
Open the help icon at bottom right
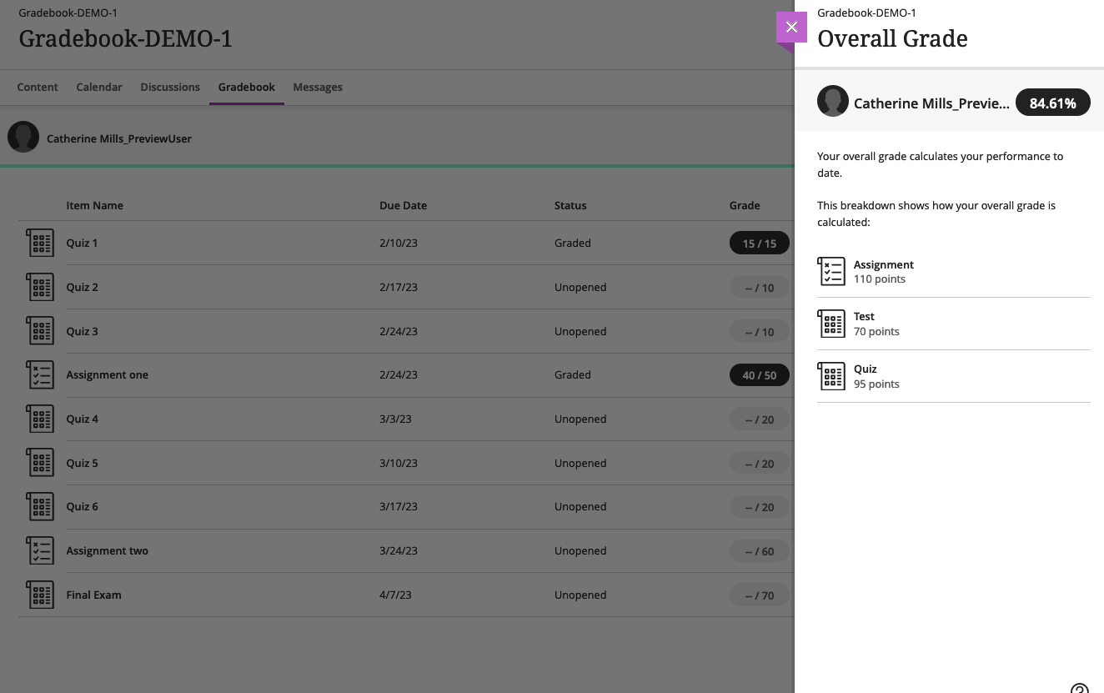tap(1079, 688)
